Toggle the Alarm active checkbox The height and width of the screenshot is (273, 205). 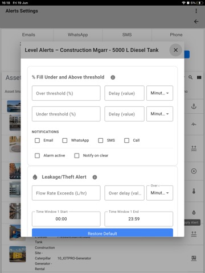pos(37,156)
